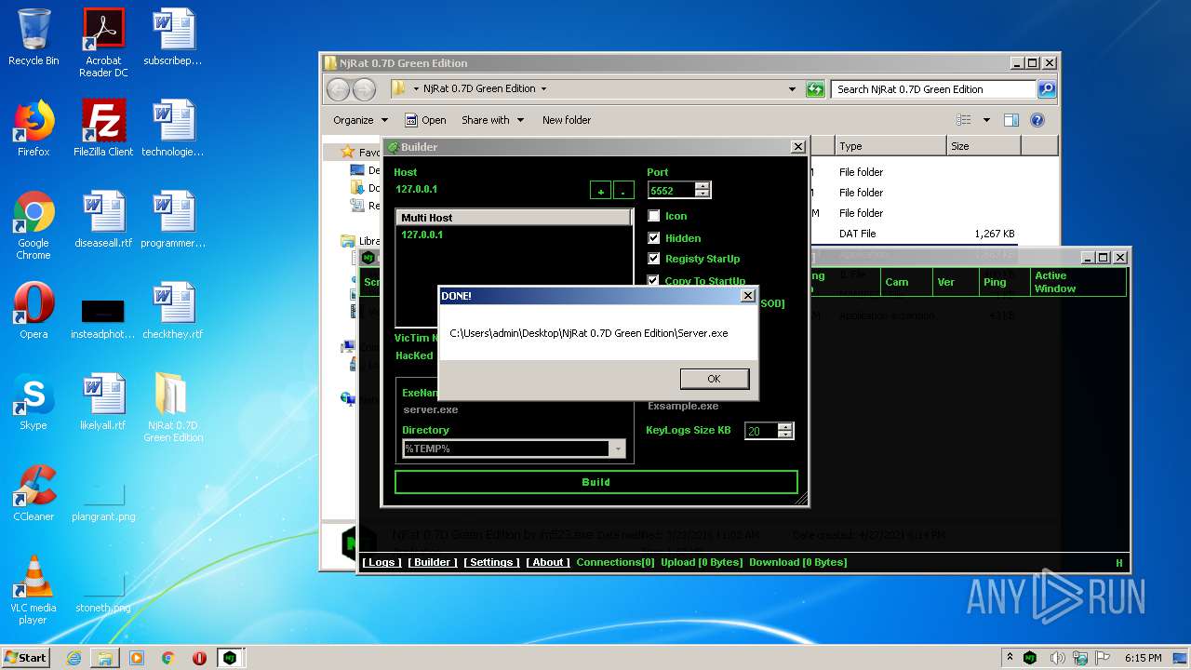Select the NjRat 0.7D Green Edition desktop folder
This screenshot has height=670, width=1191.
click(x=173, y=408)
